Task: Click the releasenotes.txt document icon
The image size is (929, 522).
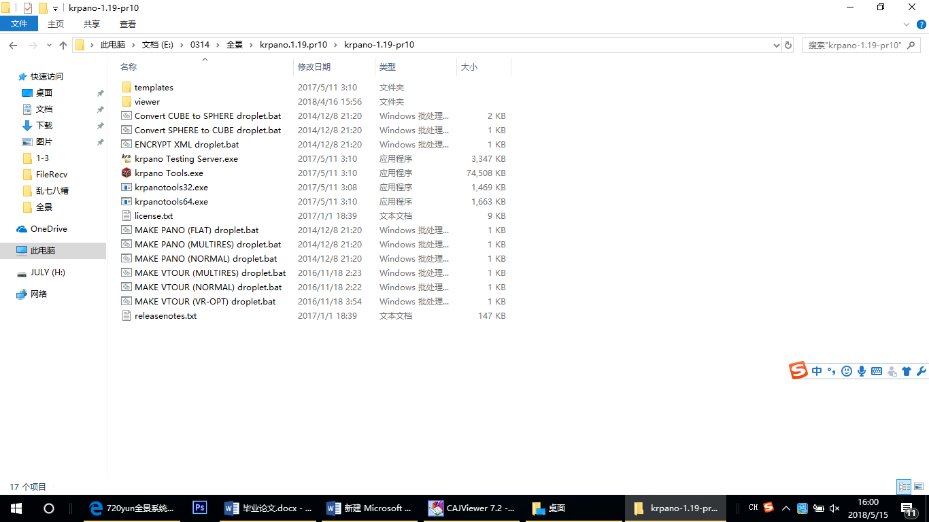Action: click(x=126, y=315)
